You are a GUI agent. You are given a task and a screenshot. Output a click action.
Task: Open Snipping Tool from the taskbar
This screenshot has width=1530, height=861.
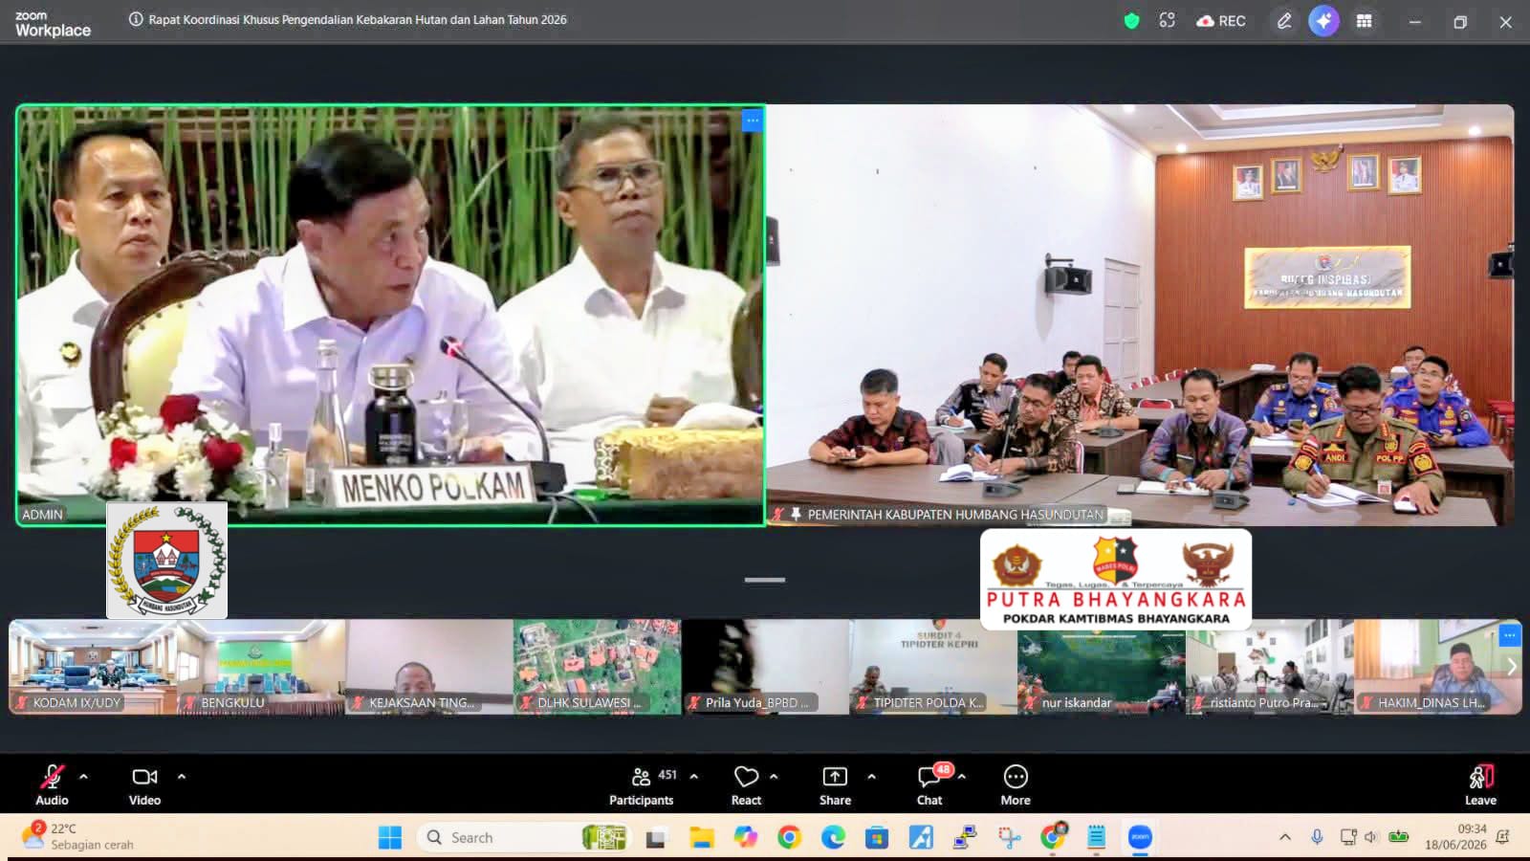click(1009, 838)
